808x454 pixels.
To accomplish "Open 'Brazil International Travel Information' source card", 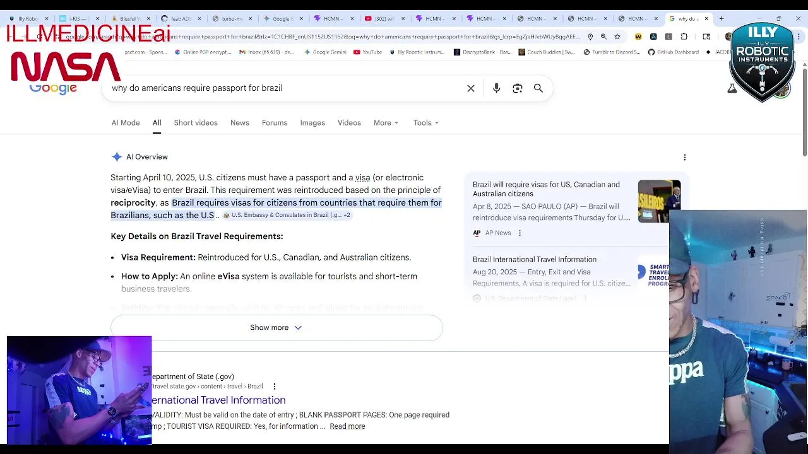I will click(x=535, y=259).
